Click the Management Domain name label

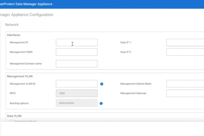pos(26,63)
